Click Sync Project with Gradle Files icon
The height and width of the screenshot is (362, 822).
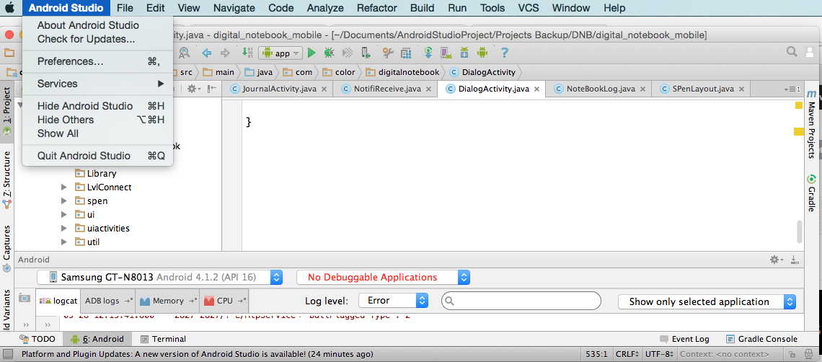tap(429, 53)
